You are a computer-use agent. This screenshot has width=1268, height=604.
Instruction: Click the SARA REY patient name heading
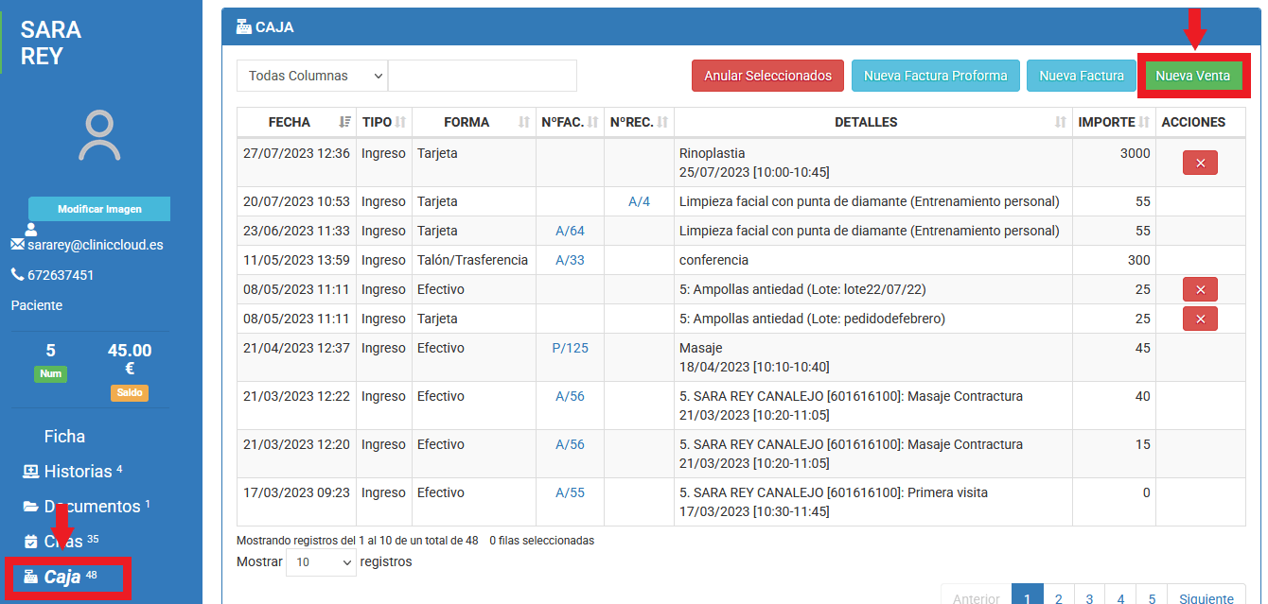(x=51, y=43)
